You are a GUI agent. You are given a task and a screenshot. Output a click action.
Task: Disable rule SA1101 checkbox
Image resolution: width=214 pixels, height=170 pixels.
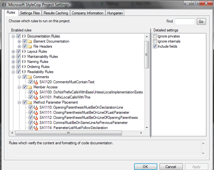[31, 97]
